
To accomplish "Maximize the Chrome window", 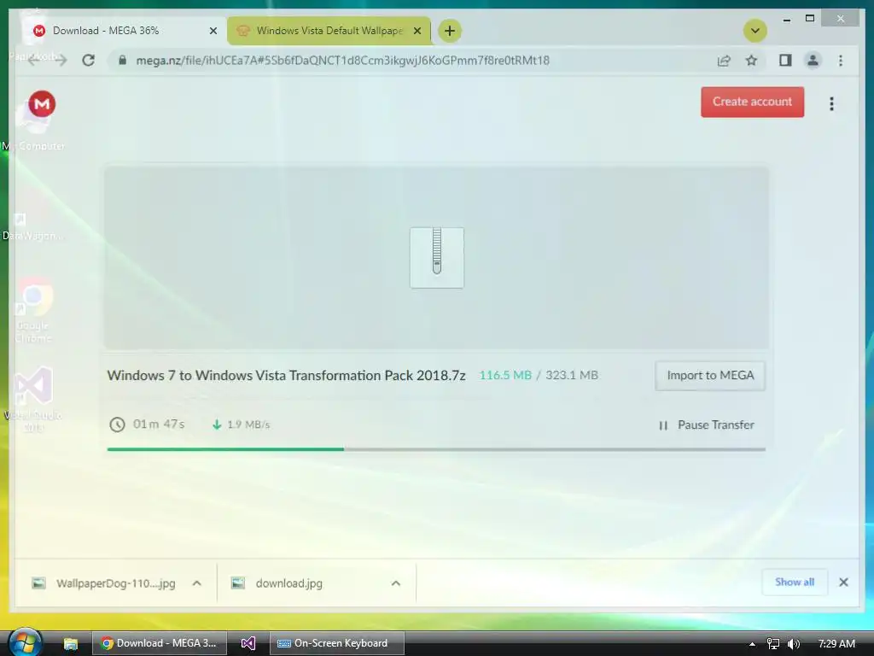I will (810, 19).
